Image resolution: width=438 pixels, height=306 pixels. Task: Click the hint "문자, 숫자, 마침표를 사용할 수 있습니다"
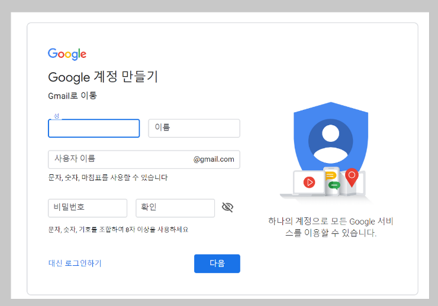point(108,178)
